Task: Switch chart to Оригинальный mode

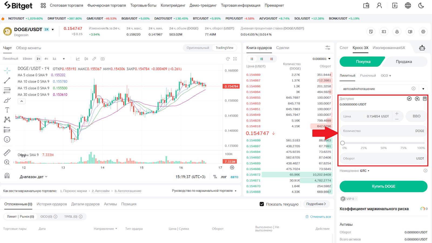Action: click(x=198, y=48)
